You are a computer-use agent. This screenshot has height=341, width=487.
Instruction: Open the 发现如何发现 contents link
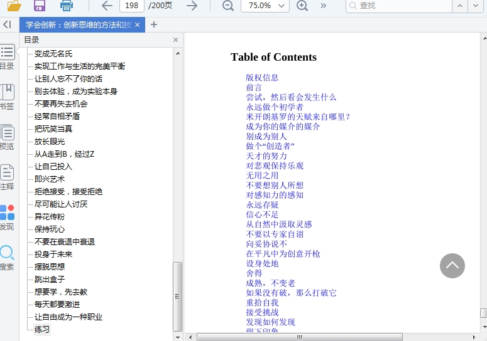click(270, 322)
